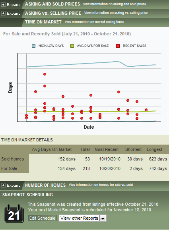
Task: Click the Most Recent column header
Action: 107,149
